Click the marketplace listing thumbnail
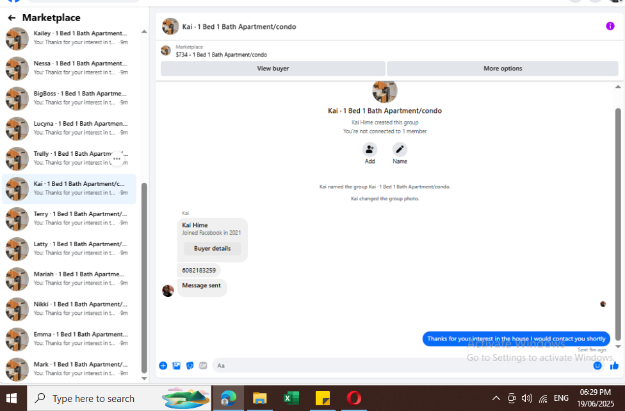625x411 pixels. pyautogui.click(x=166, y=51)
